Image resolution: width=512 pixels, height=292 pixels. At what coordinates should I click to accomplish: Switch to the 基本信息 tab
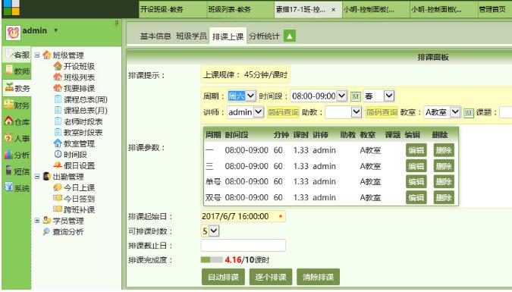tap(155, 36)
